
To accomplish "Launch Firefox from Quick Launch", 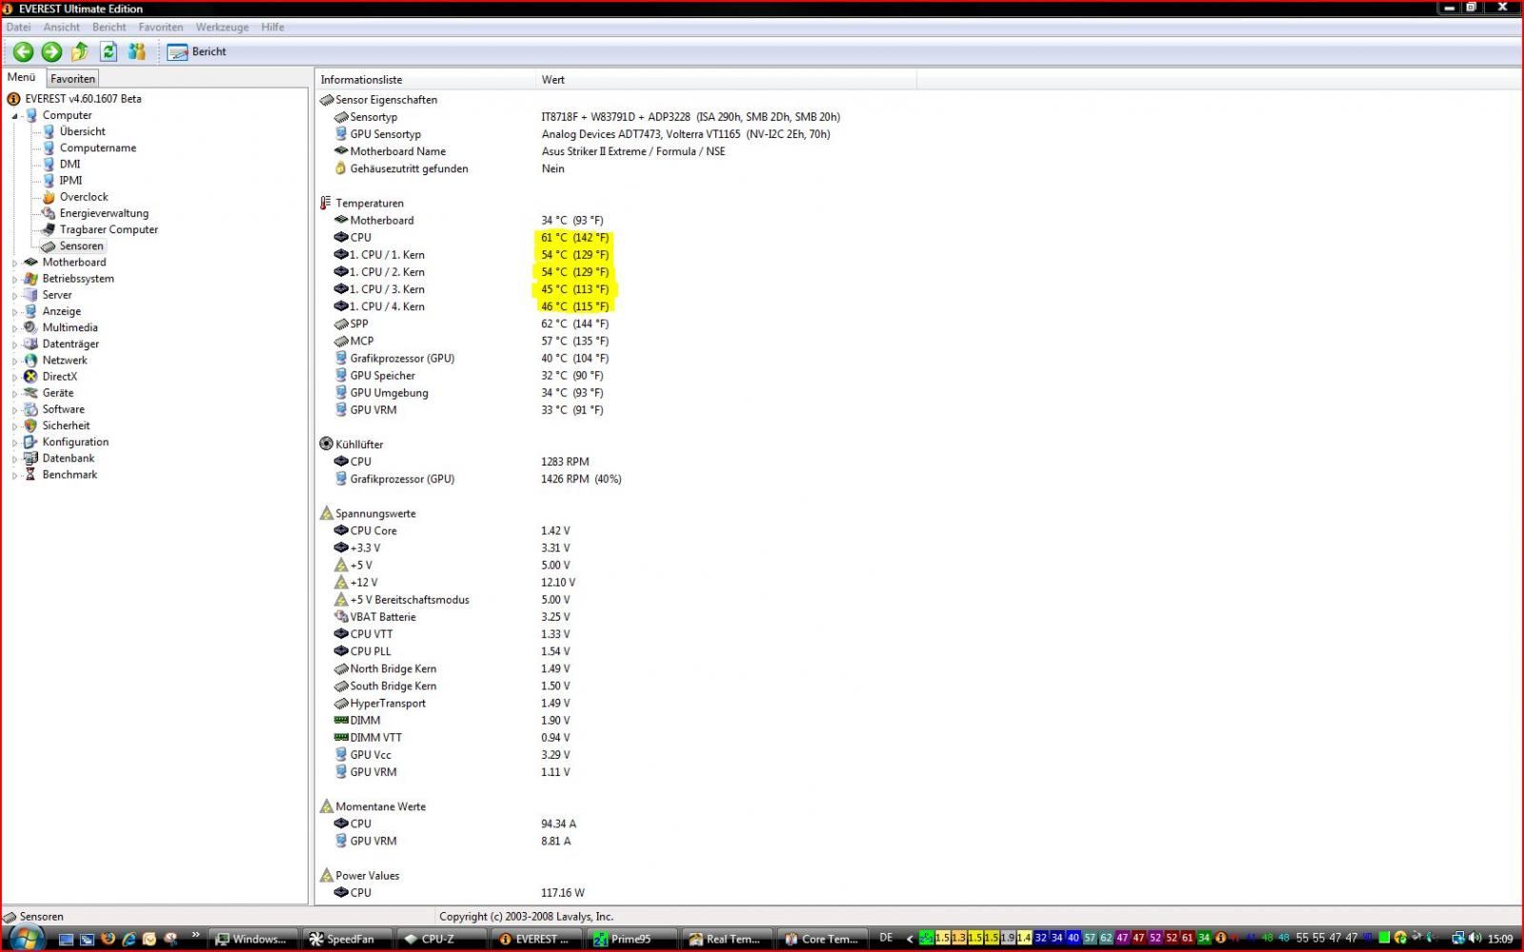I will 108,939.
